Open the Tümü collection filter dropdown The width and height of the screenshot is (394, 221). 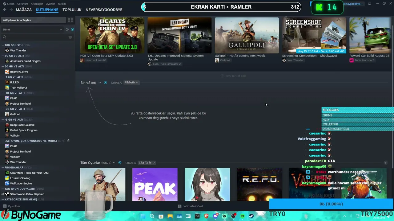pyautogui.click(x=32, y=29)
